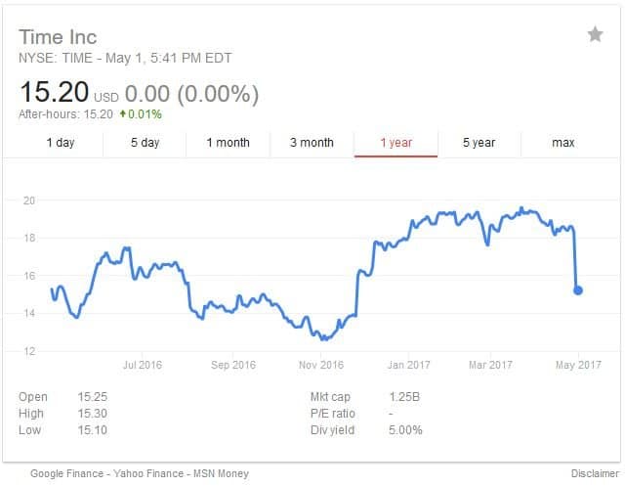Click the 1 year tab

pyautogui.click(x=396, y=143)
